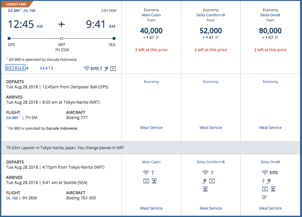Collapse the flight DETAILS section
302x217 pixels.
click(15, 68)
